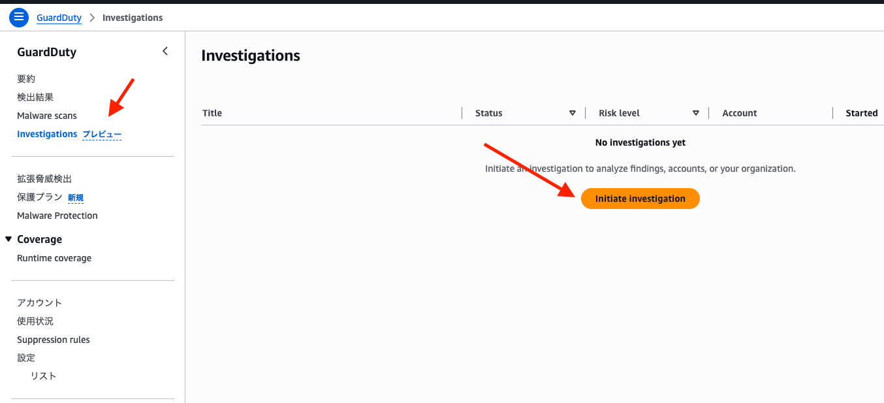This screenshot has height=403, width=884.
Task: Open 保護プラン in the sidebar
Action: [40, 197]
